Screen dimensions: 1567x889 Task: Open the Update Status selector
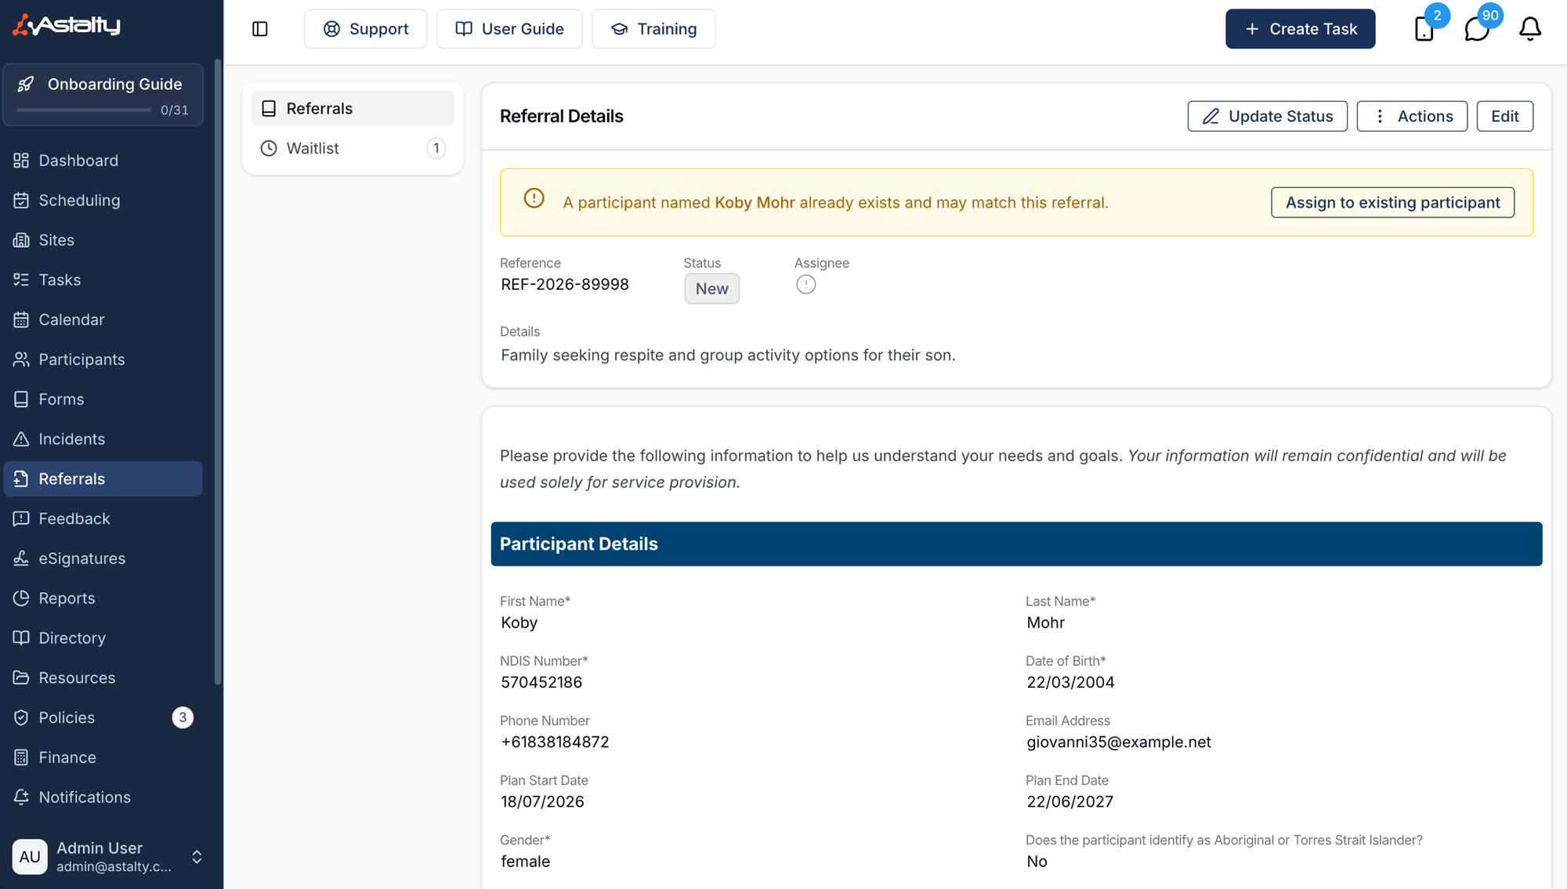click(1267, 116)
